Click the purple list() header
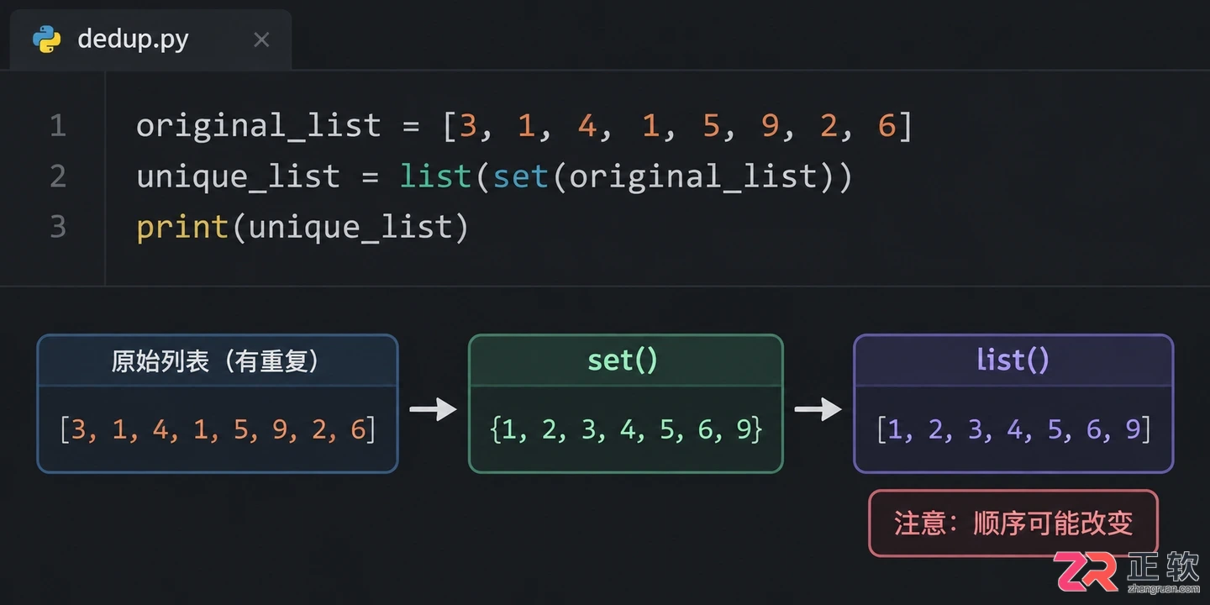This screenshot has height=605, width=1210. point(1013,360)
